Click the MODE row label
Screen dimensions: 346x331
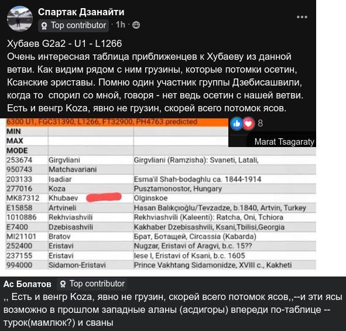(x=17, y=151)
